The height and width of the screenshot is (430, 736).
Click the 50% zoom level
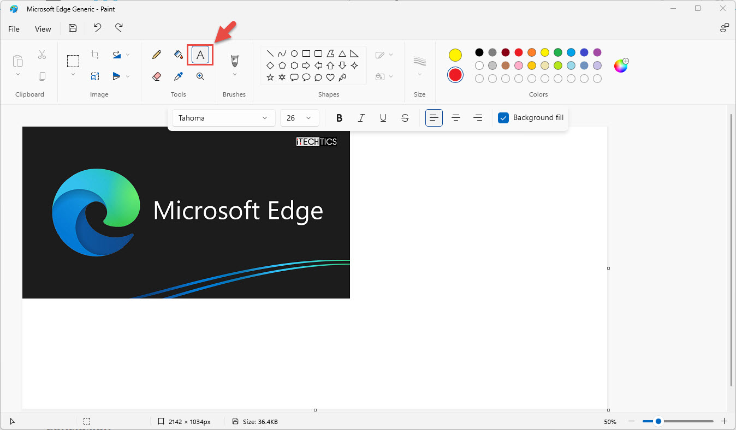pyautogui.click(x=610, y=422)
